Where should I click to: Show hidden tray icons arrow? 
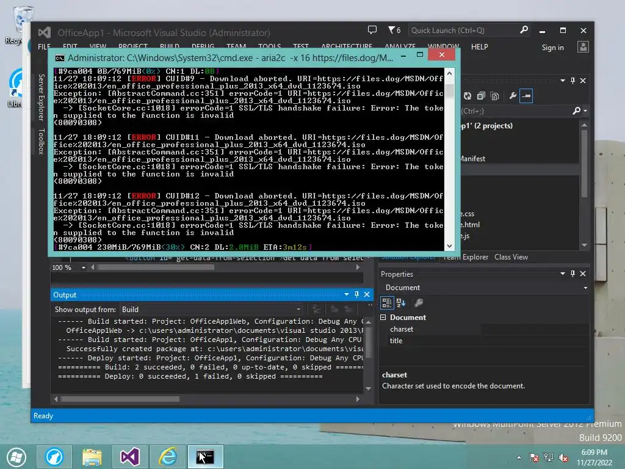(519, 457)
